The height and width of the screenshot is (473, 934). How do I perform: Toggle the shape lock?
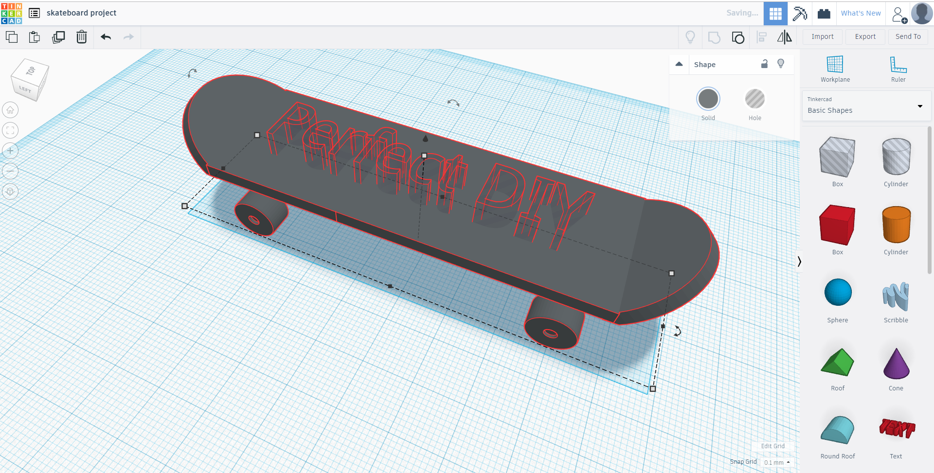pos(764,64)
